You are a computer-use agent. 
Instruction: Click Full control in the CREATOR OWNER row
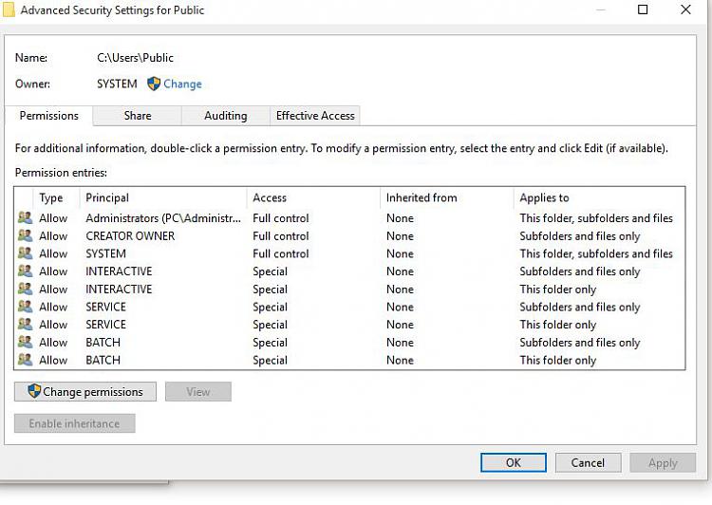[x=281, y=236]
